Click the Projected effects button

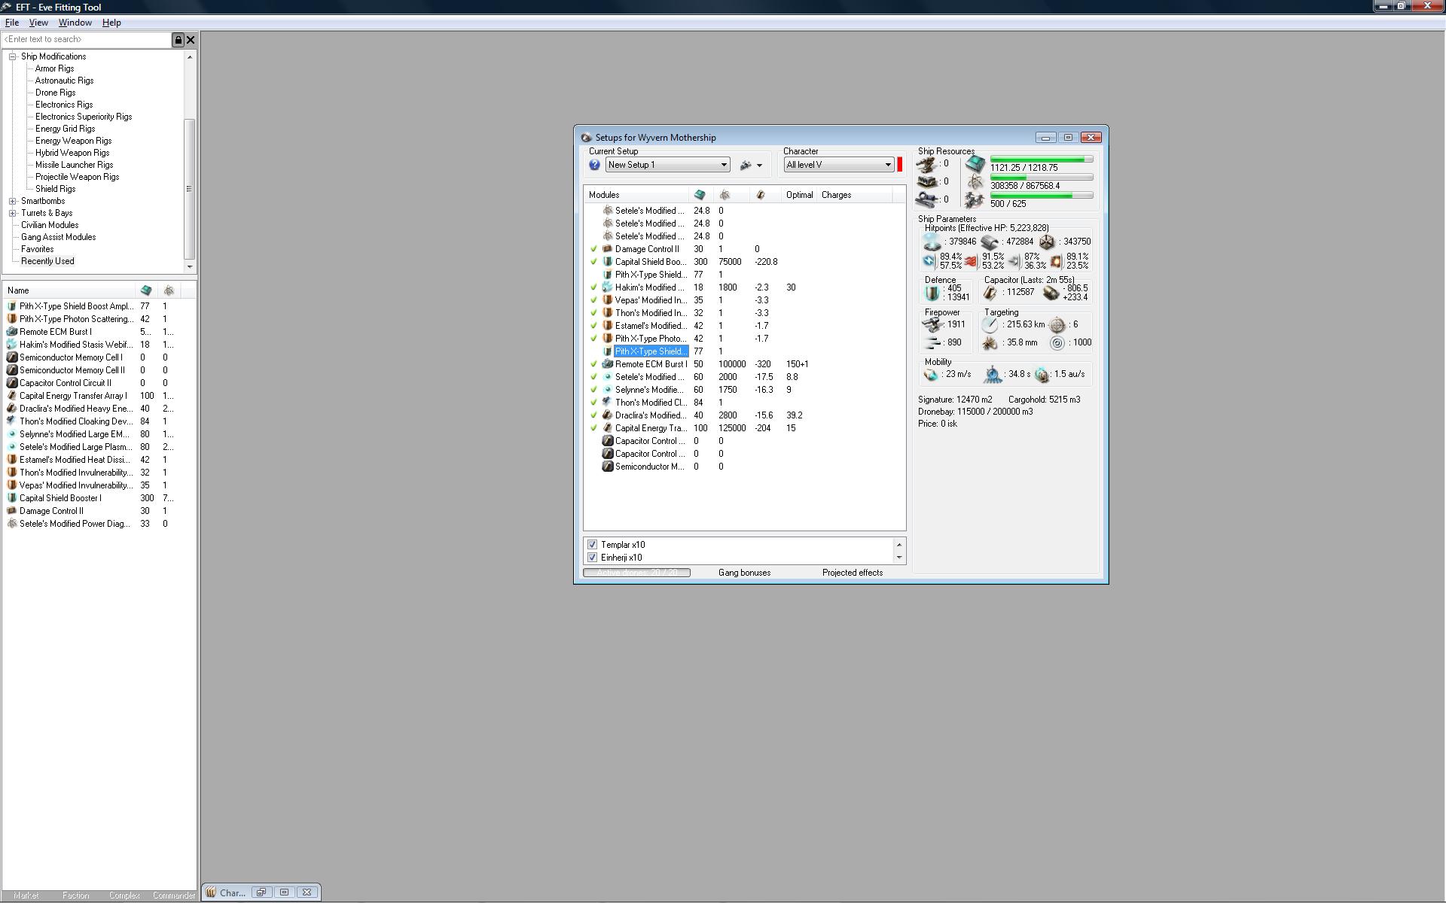[852, 573]
